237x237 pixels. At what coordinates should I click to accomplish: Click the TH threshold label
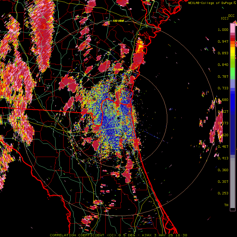(226, 205)
